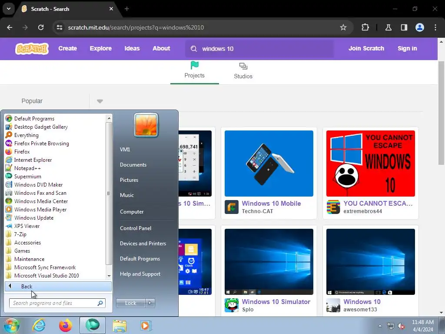Open the browser three-dot menu
The image size is (445, 334).
pyautogui.click(x=435, y=27)
